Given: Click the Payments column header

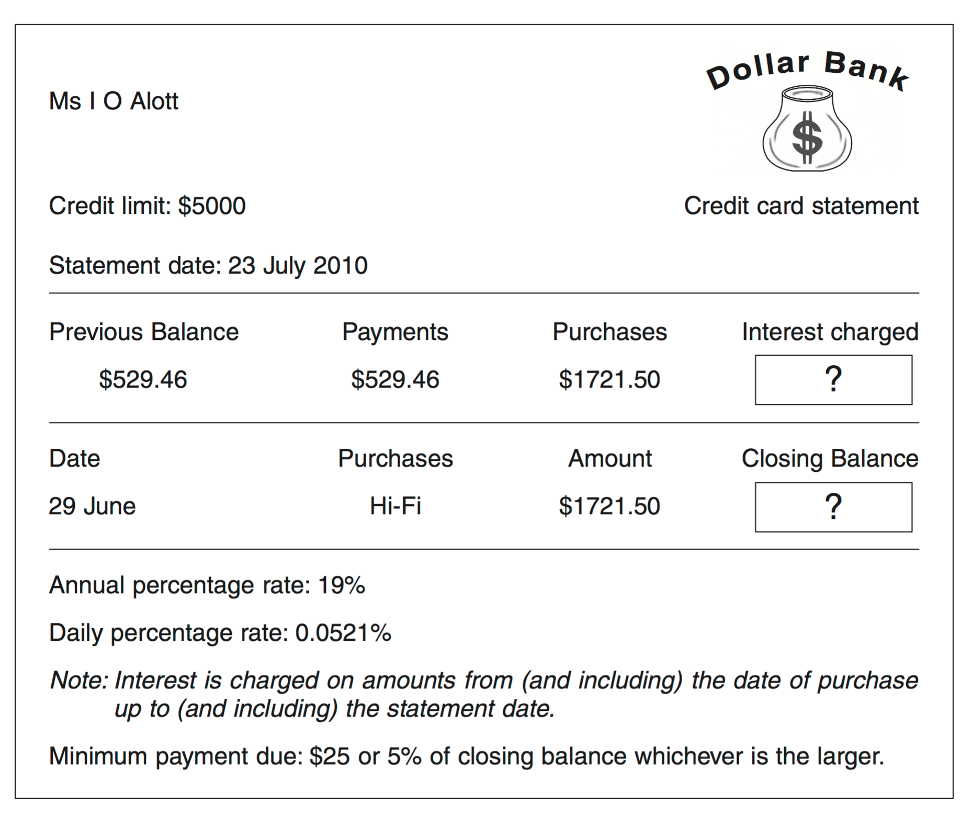Looking at the screenshot, I should (x=395, y=332).
